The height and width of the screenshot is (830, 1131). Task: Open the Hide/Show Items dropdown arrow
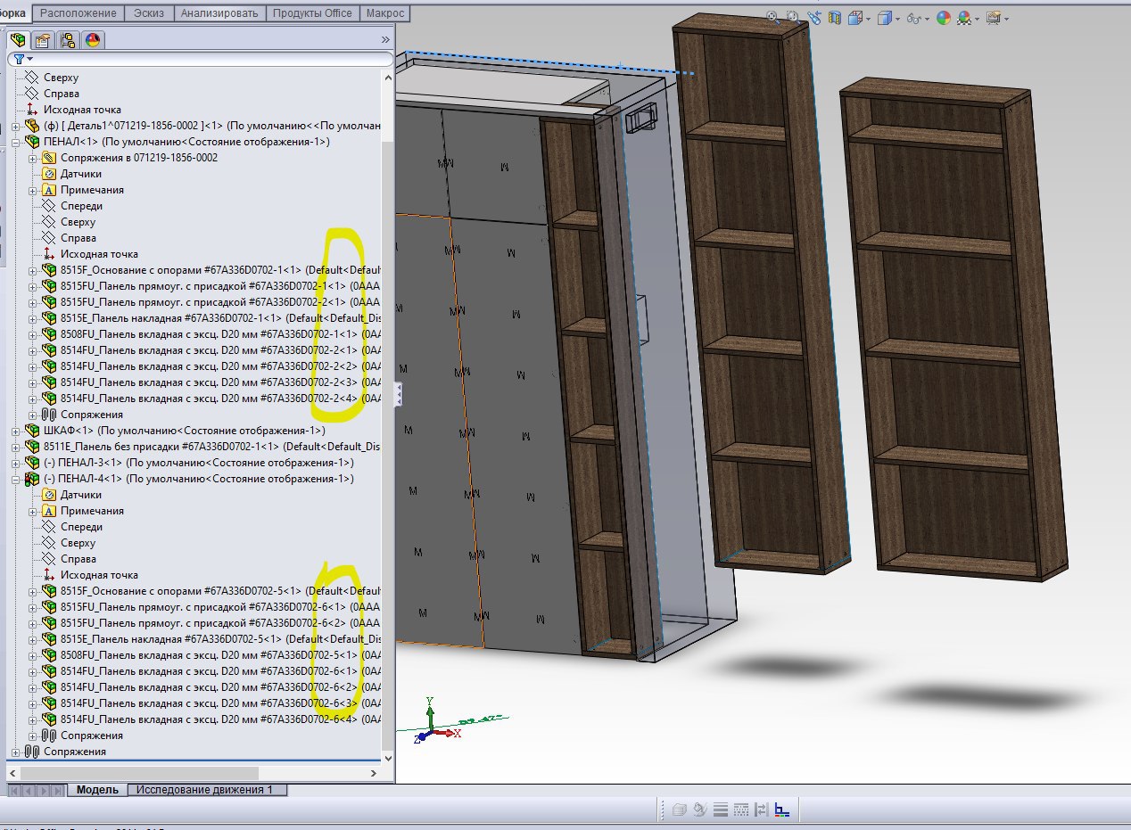click(927, 18)
